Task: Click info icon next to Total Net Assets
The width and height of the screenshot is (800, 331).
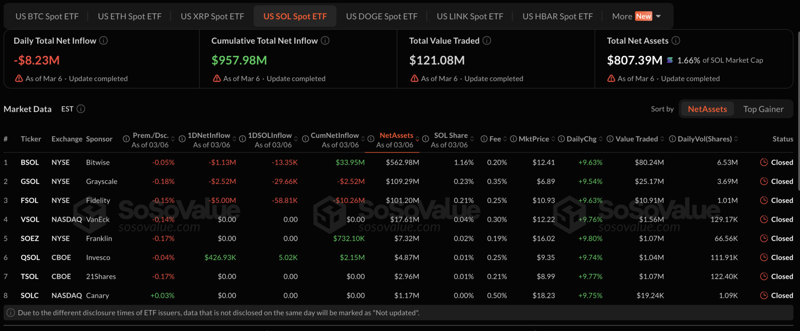Action: pos(676,41)
